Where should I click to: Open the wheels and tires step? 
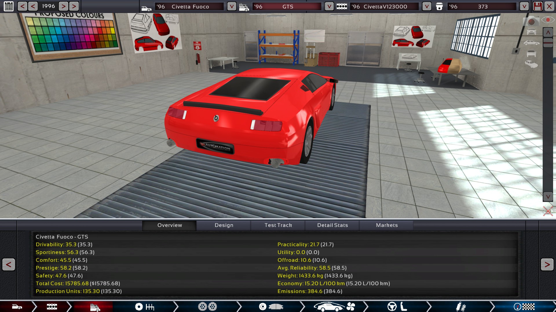click(207, 307)
